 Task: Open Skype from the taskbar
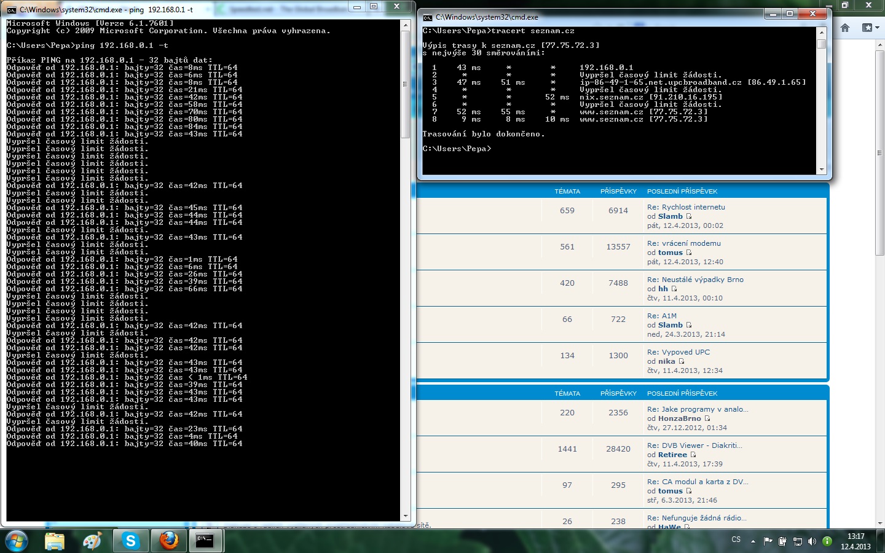(130, 541)
